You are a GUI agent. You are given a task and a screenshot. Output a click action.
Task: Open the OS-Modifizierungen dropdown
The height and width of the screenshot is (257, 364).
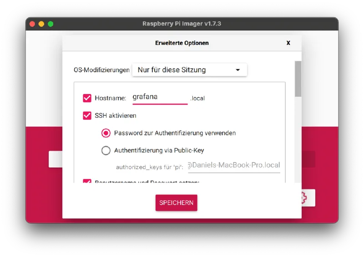click(x=189, y=70)
